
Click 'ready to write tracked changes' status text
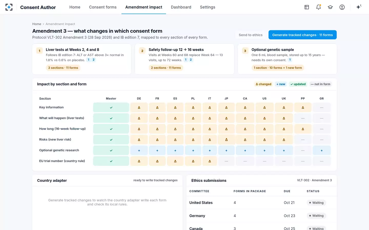[155, 180]
